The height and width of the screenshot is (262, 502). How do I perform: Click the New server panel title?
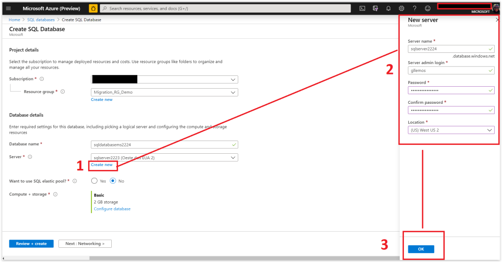pos(423,20)
